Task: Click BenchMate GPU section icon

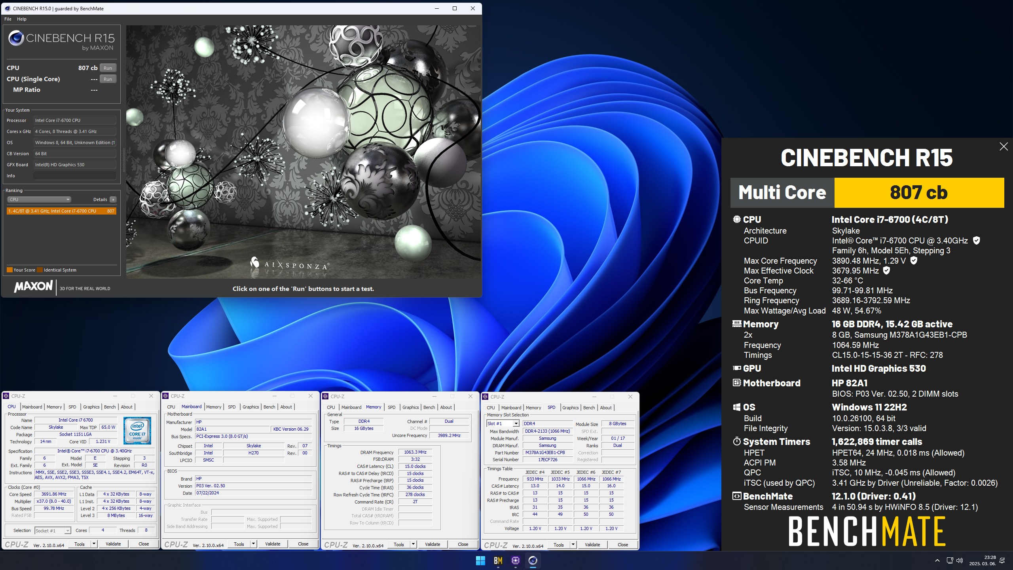Action: [736, 368]
